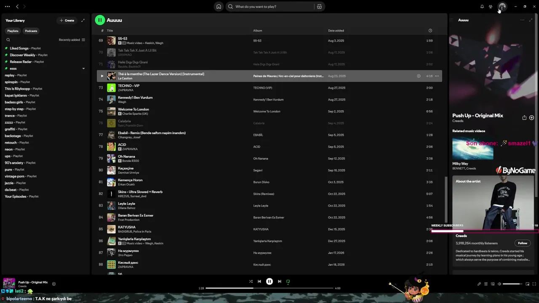The width and height of the screenshot is (539, 303).
Task: Sort by Title column header
Action: (110, 30)
